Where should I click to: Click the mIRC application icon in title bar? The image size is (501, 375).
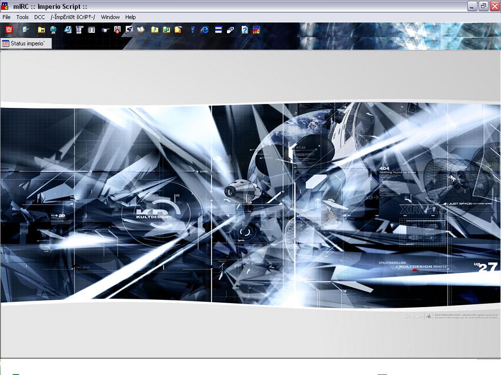point(5,6)
